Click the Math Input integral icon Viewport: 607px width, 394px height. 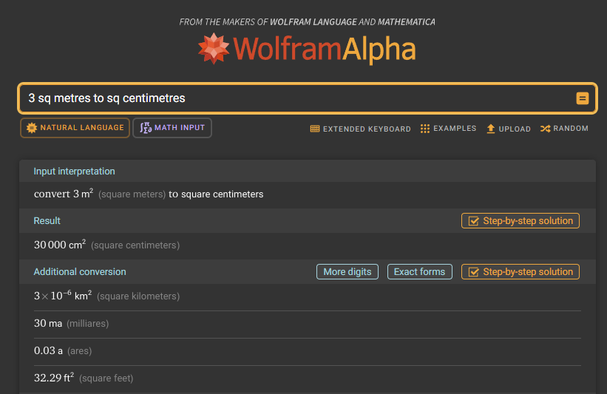pyautogui.click(x=146, y=128)
